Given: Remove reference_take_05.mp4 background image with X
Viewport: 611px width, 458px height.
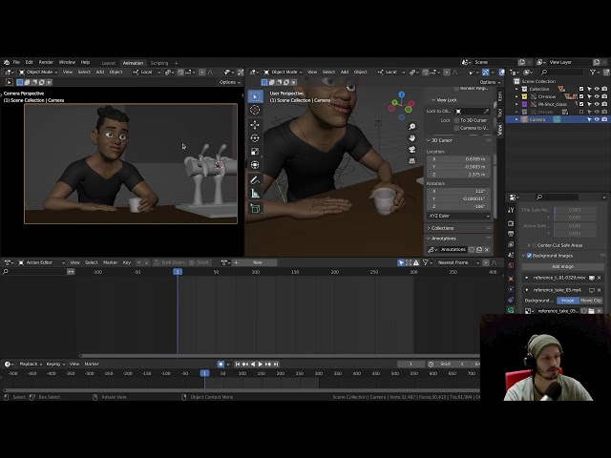Looking at the screenshot, I should click(600, 290).
